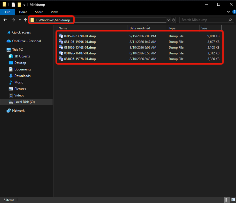The height and width of the screenshot is (203, 236).
Task: Click the Music note icon
Action: 11,82
